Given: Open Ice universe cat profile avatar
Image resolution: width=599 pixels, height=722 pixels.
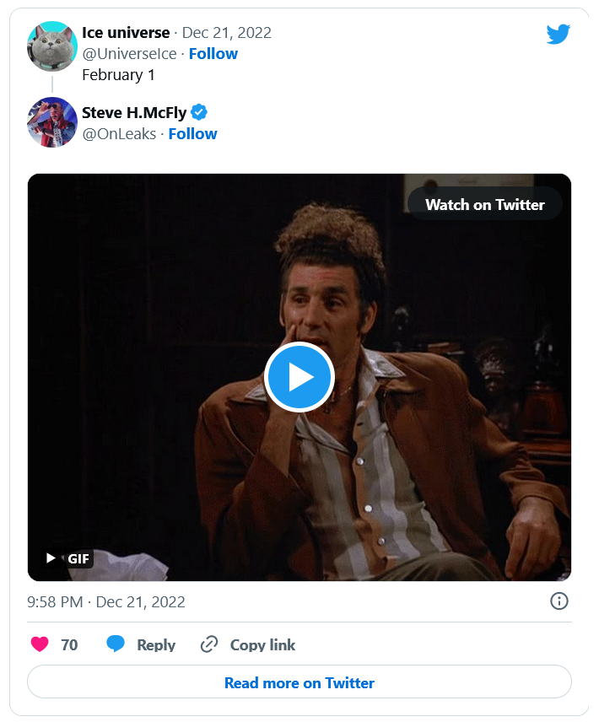Looking at the screenshot, I should coord(52,45).
